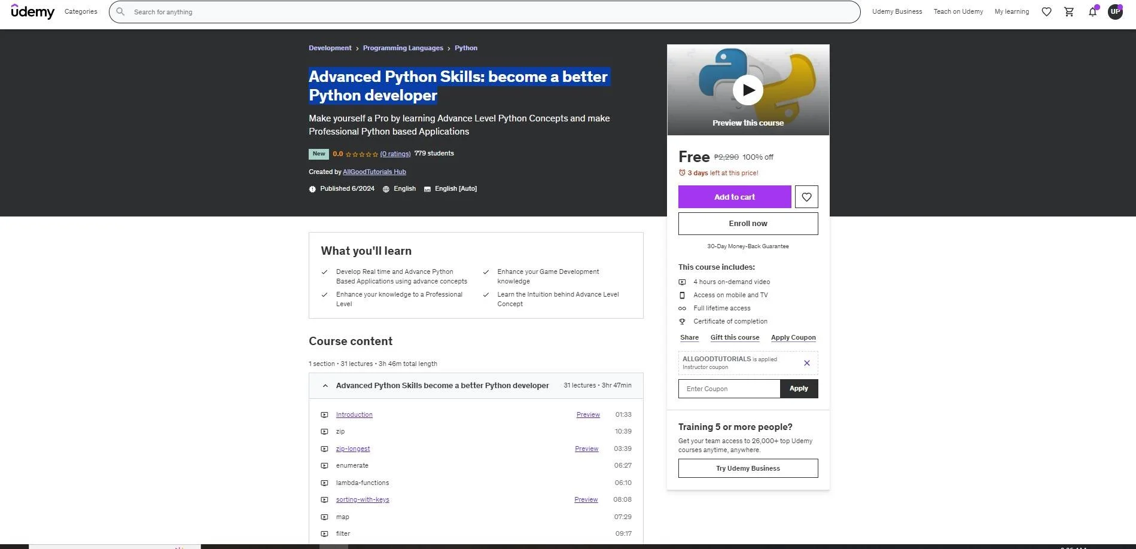Click the map lecture row

pyautogui.click(x=476, y=517)
